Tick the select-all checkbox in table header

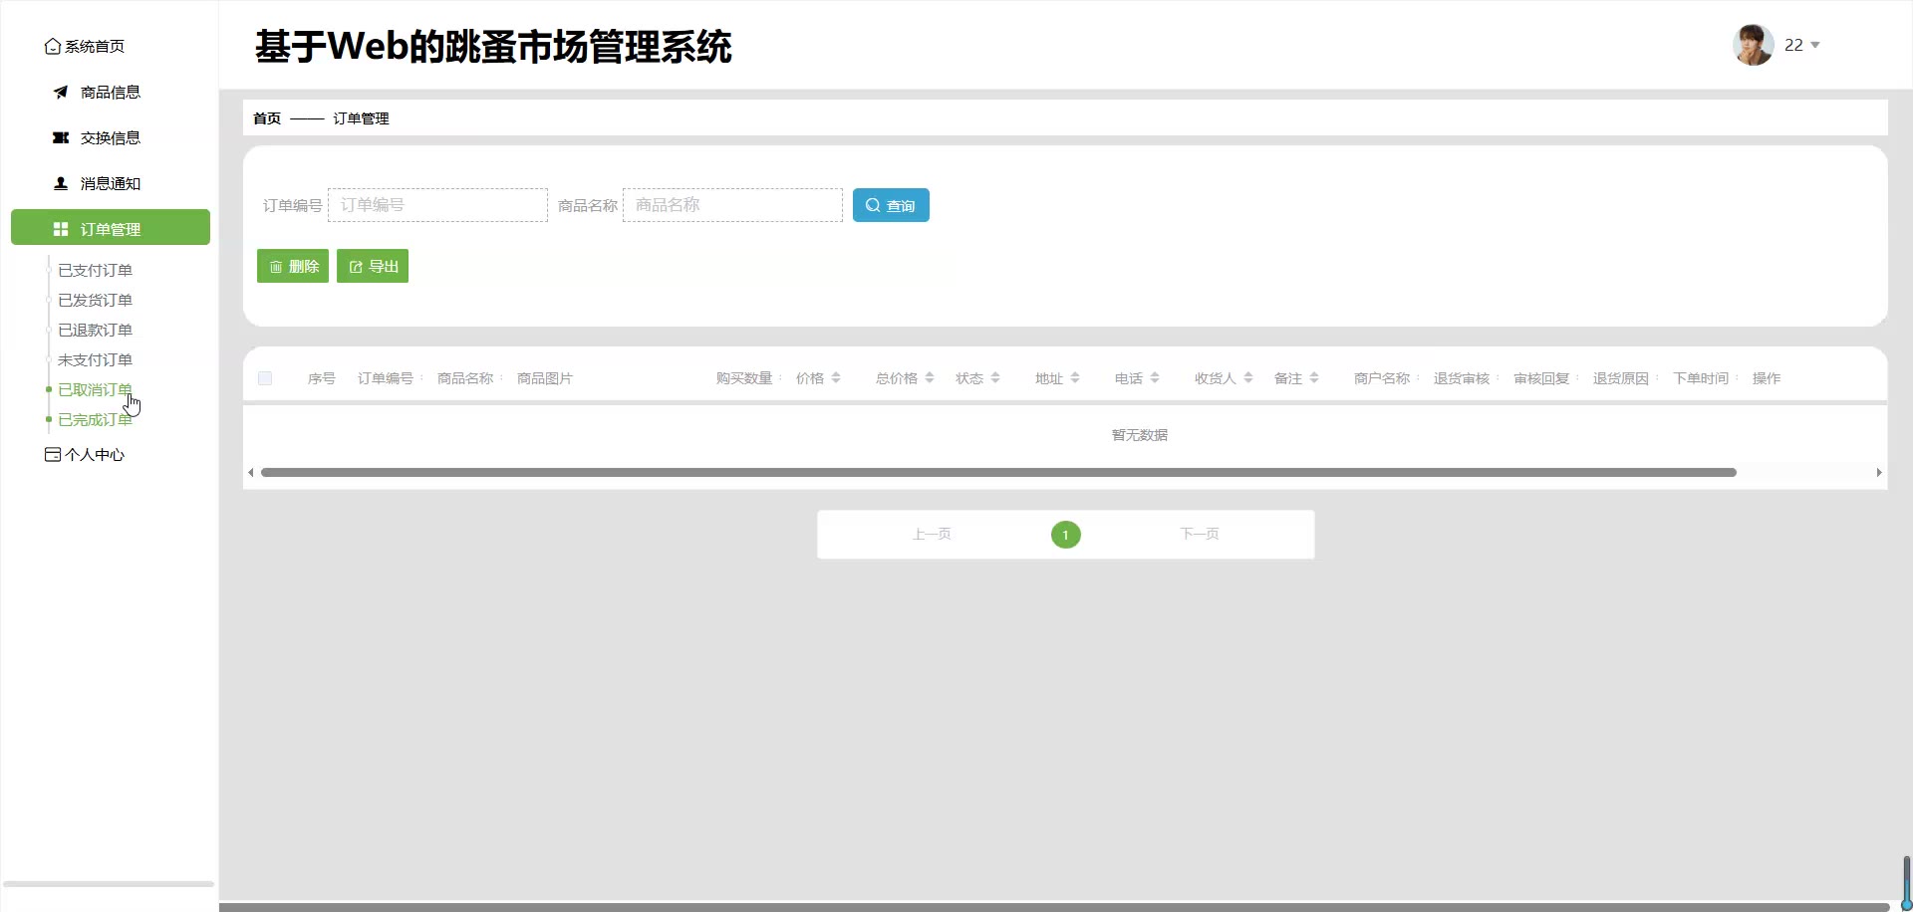click(x=265, y=378)
